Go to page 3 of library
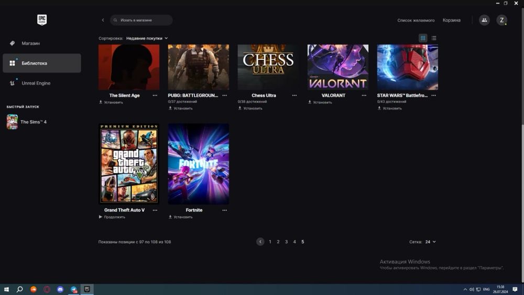524x295 pixels. [x=287, y=242]
